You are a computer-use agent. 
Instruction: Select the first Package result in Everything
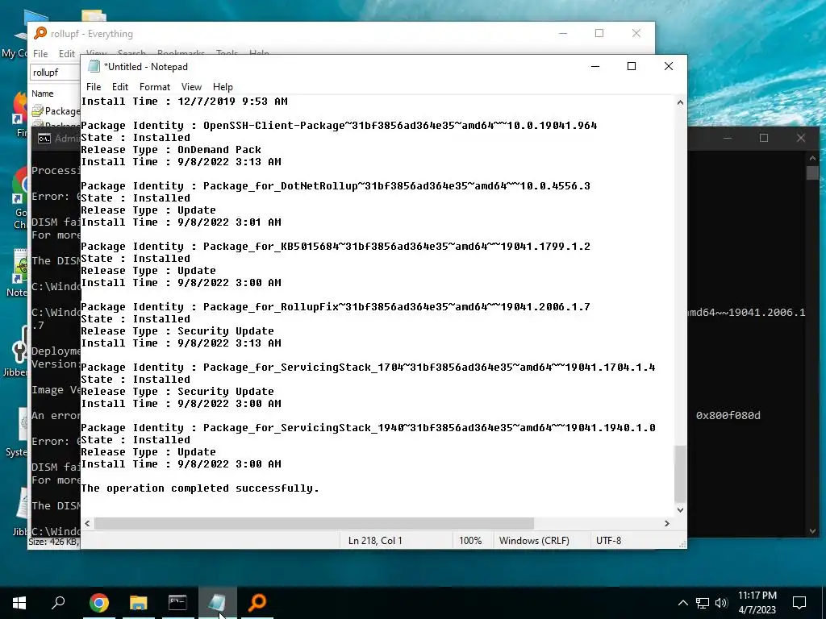(56, 111)
